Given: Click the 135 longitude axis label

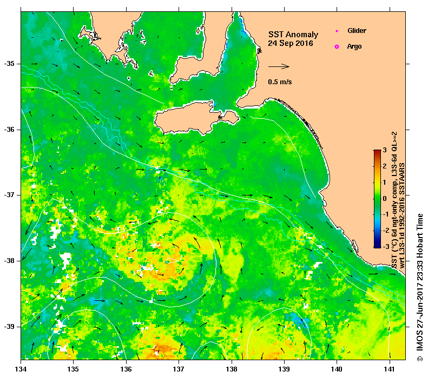Looking at the screenshot, I should (x=73, y=369).
